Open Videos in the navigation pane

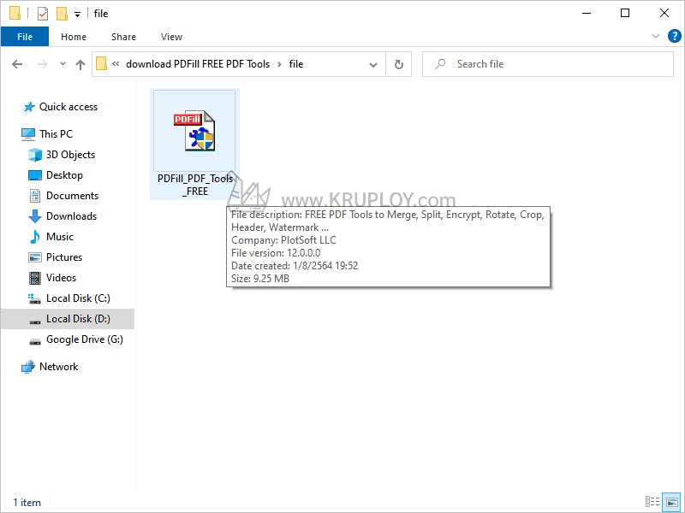pyautogui.click(x=61, y=277)
